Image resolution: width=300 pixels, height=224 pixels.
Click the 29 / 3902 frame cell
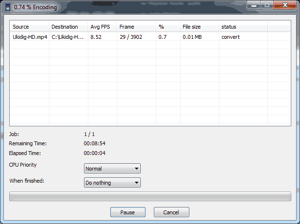(x=131, y=37)
